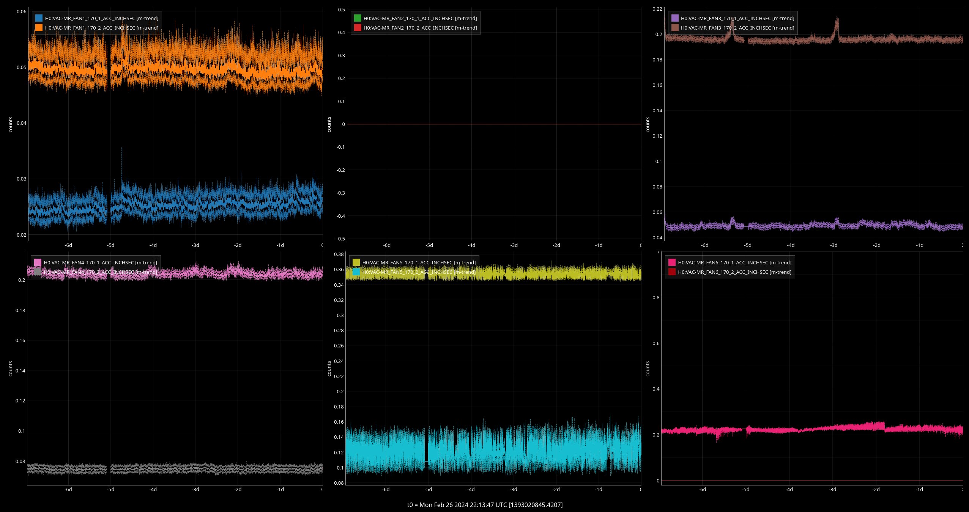The width and height of the screenshot is (969, 512).
Task: Click the 0.12 tick on the FAN3 y-axis
Action: pos(657,136)
